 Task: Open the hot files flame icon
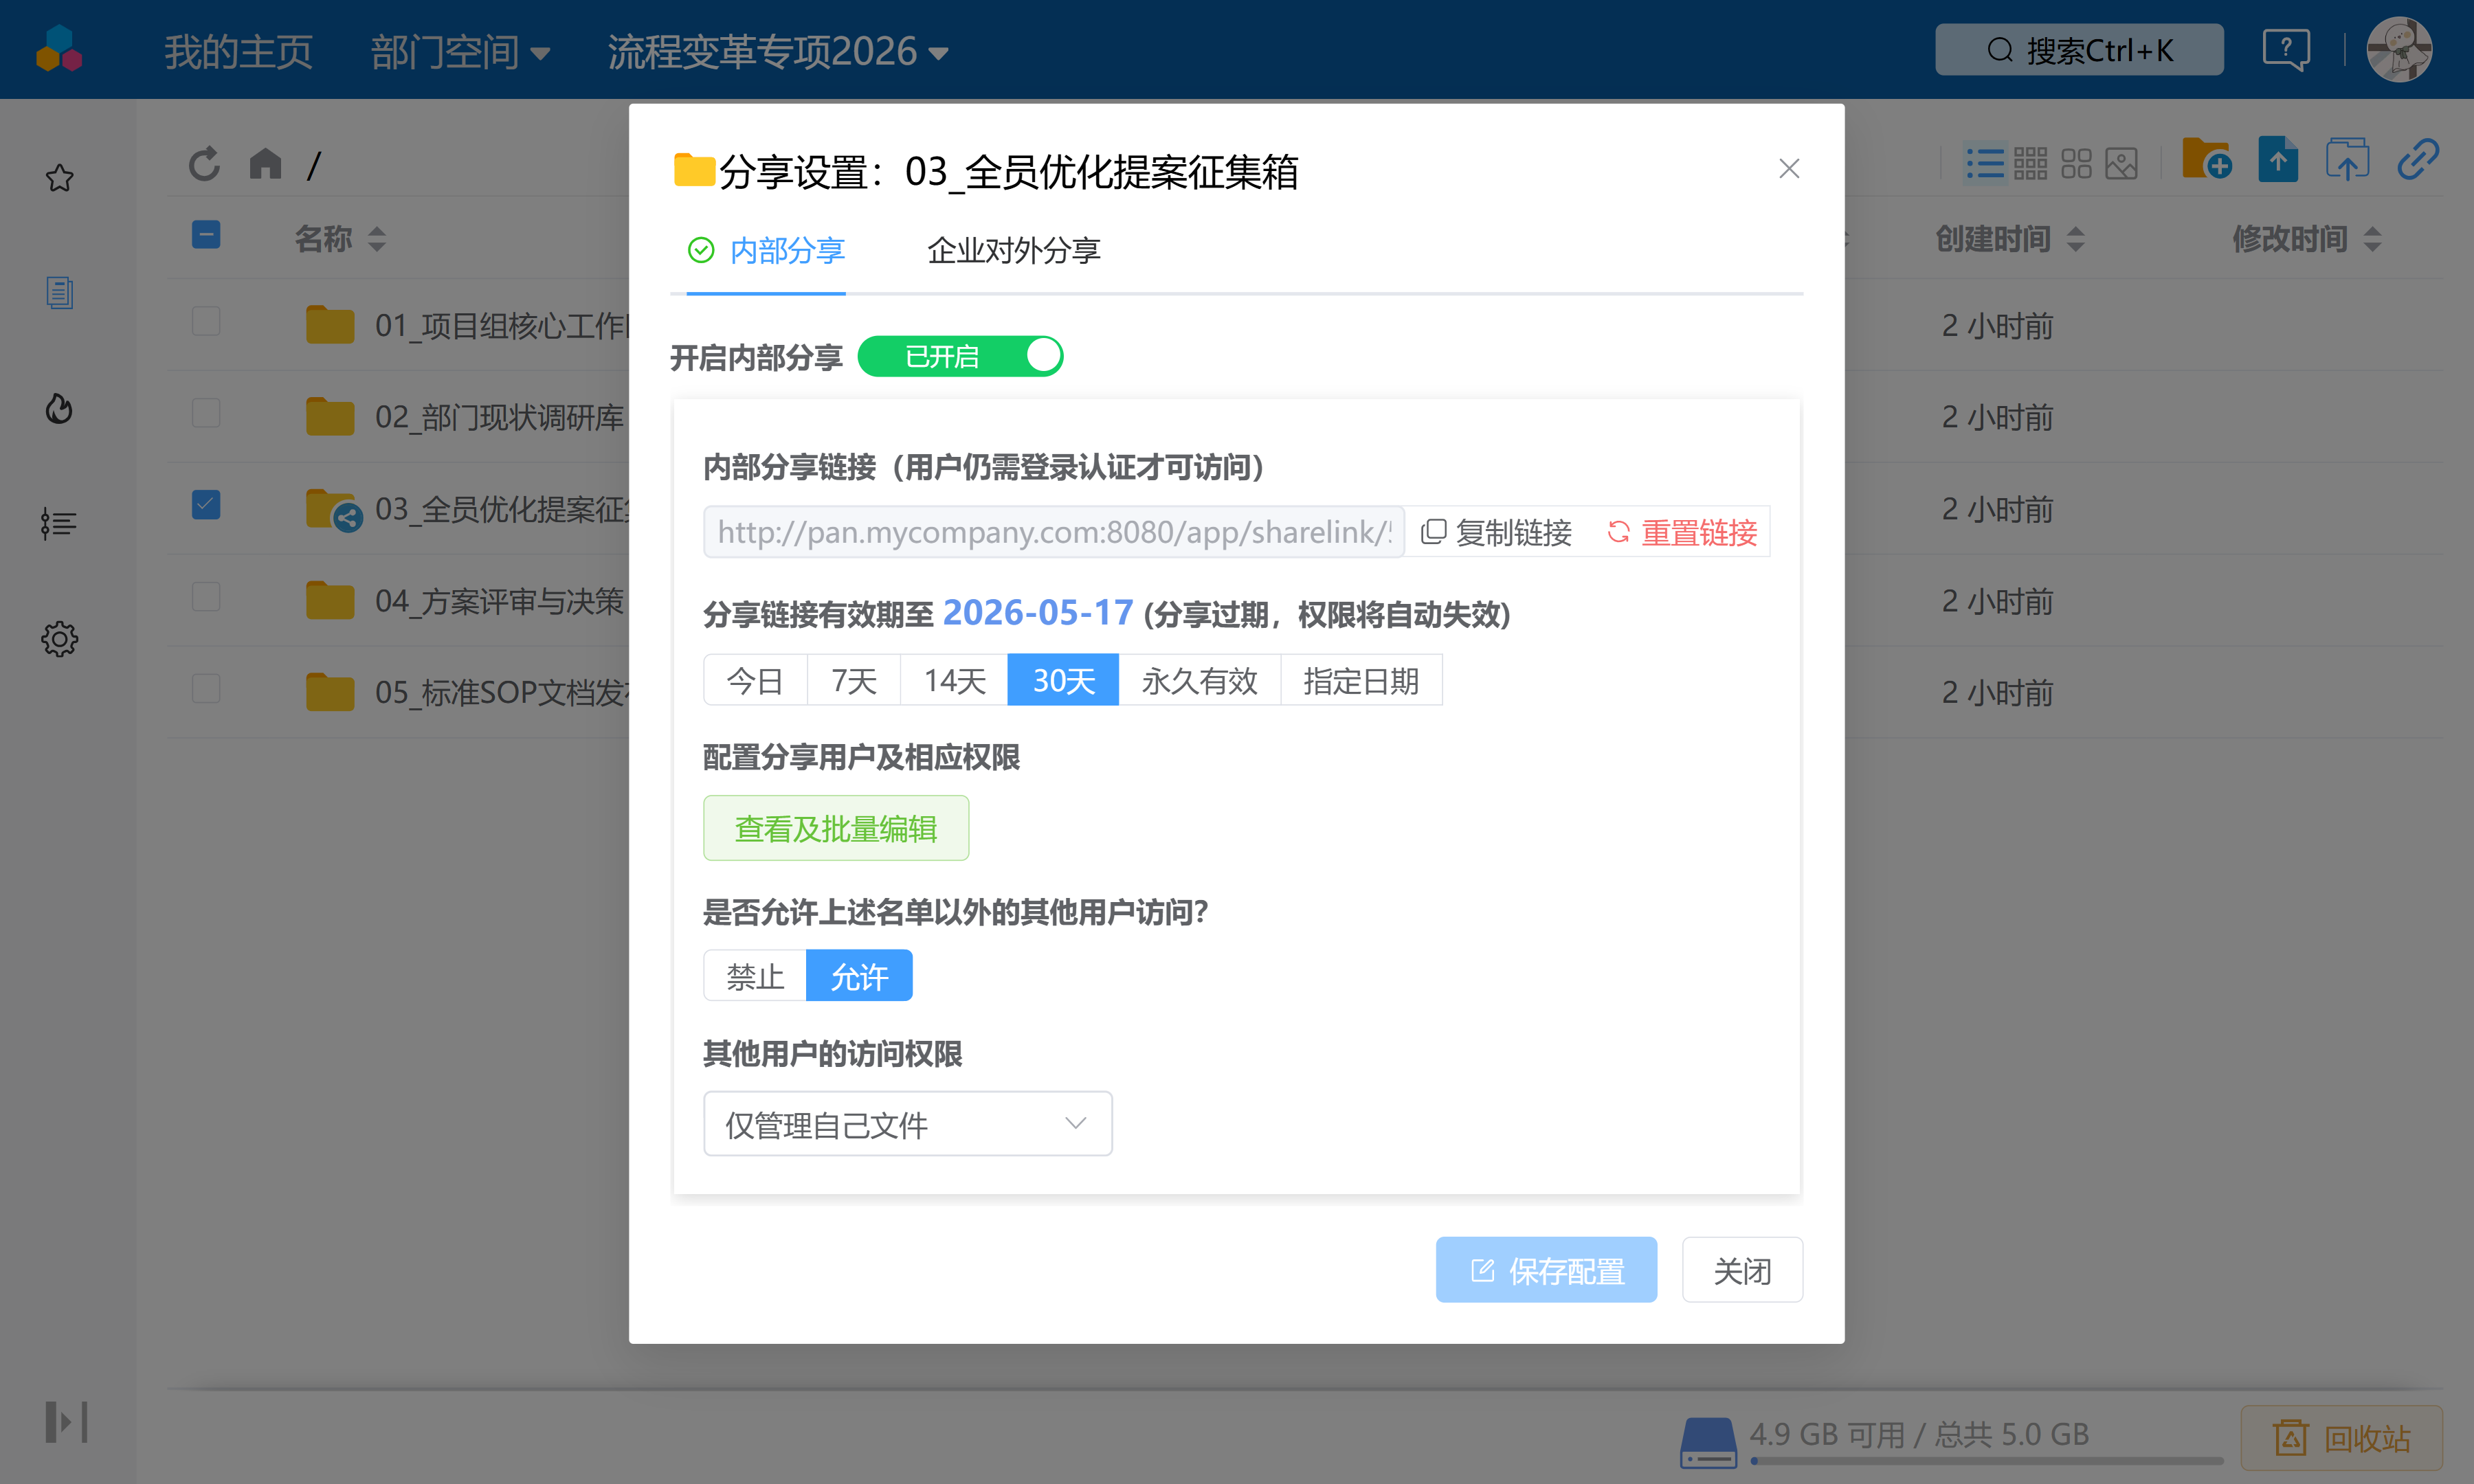point(59,408)
